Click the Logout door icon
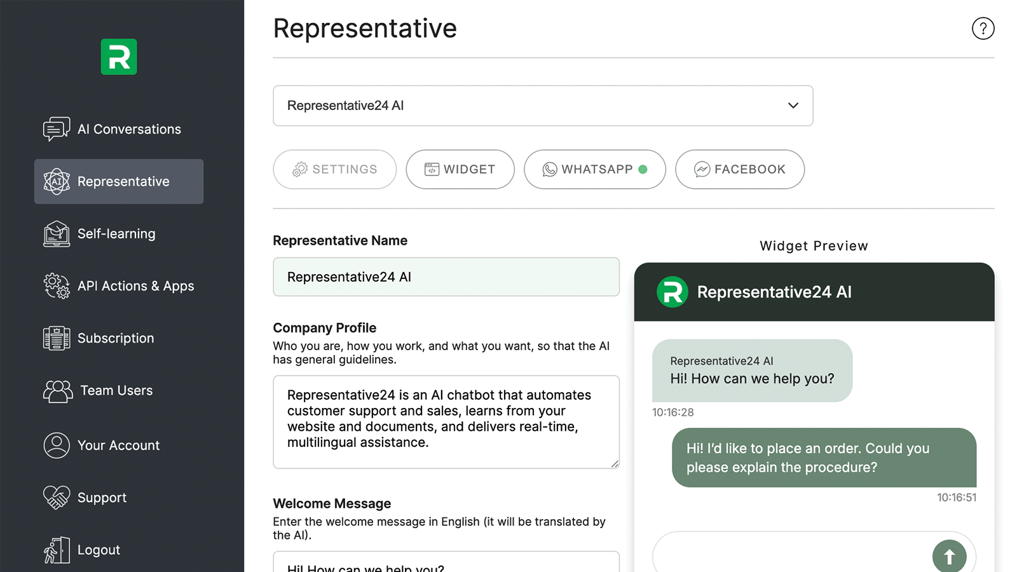 [x=57, y=550]
